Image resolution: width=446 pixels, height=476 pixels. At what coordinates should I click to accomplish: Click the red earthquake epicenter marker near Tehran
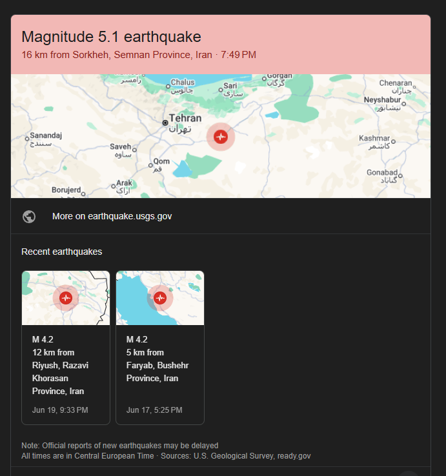point(221,137)
